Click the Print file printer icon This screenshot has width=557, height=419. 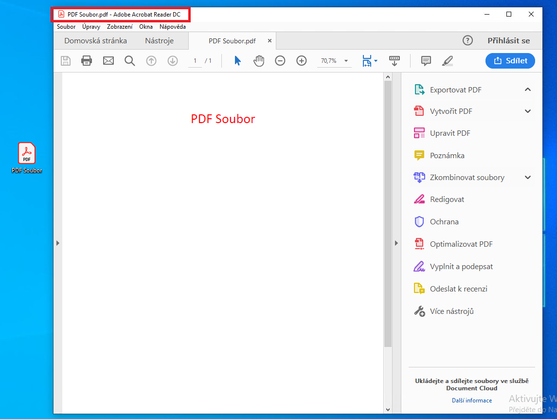pos(87,61)
